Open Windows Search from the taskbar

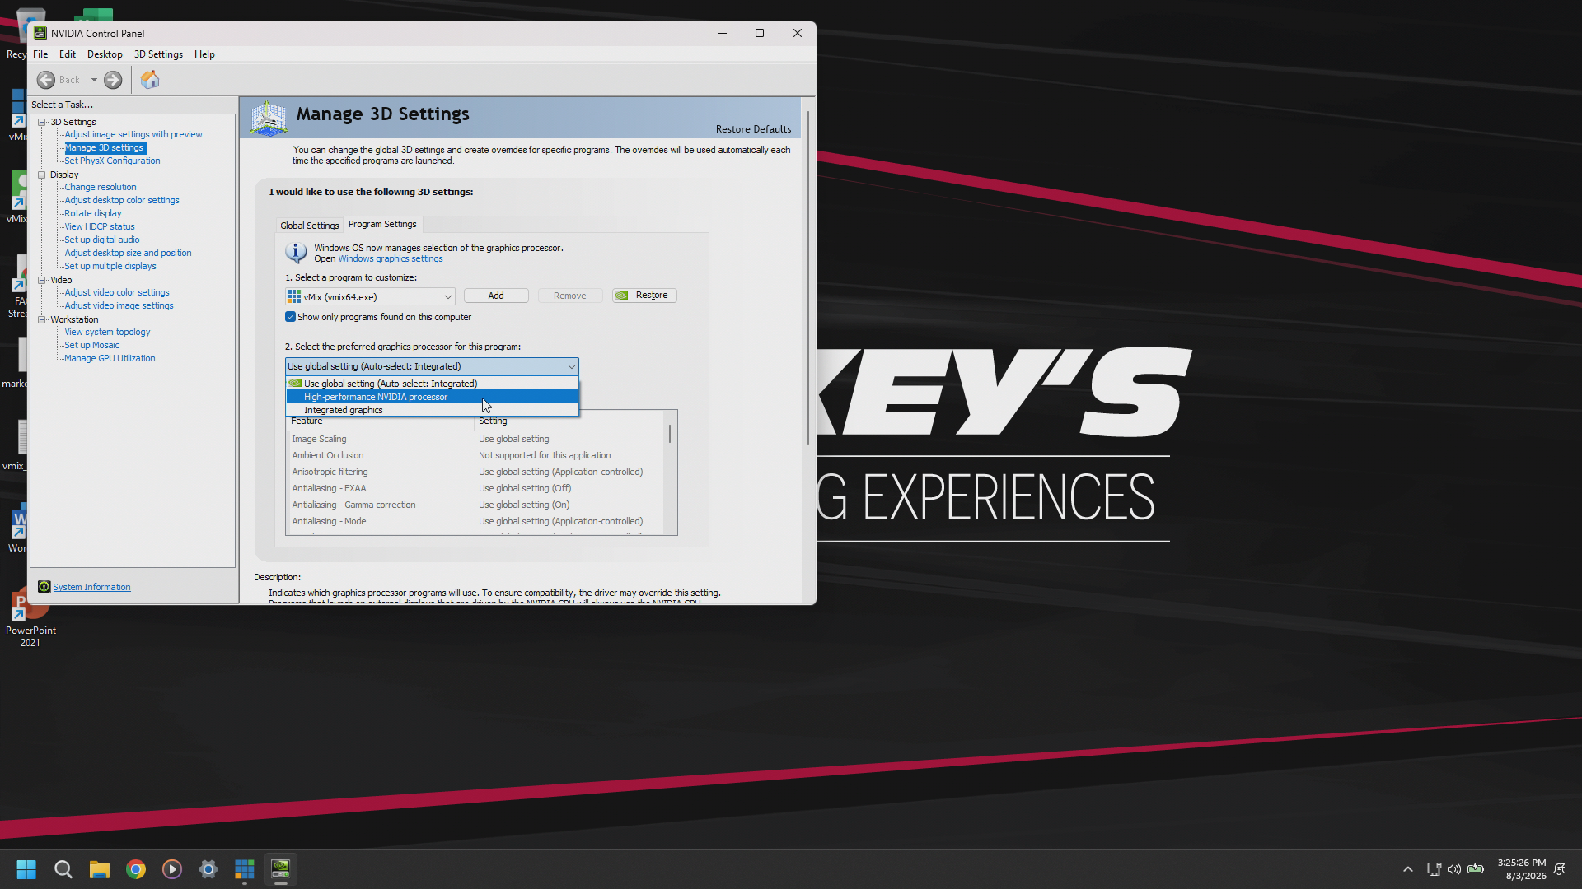(63, 869)
